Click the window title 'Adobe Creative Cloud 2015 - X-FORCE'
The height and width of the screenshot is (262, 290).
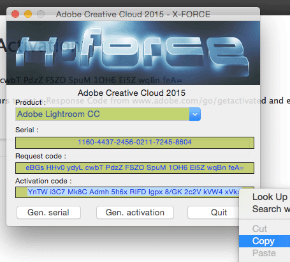coord(133,14)
